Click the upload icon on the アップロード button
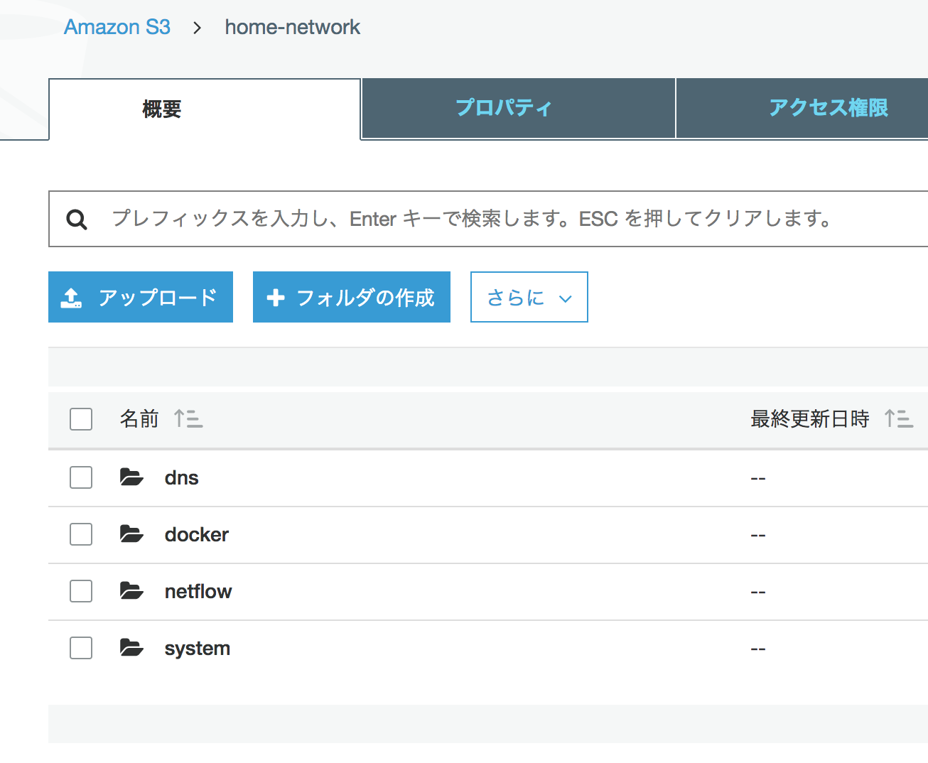Screen dimensions: 928x763 click(72, 296)
